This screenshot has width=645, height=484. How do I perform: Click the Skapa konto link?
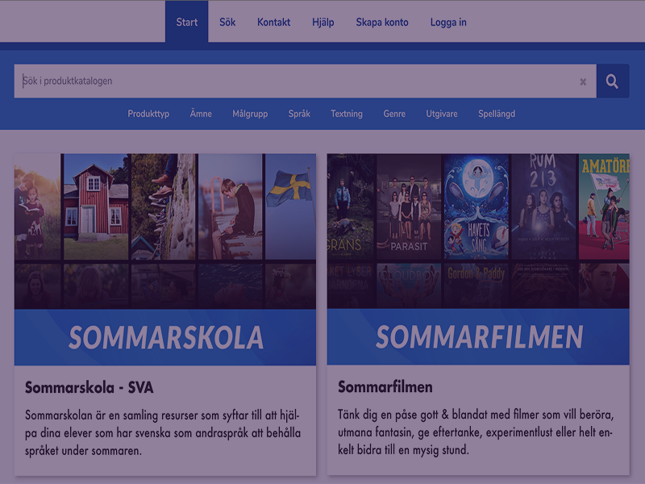tap(381, 22)
